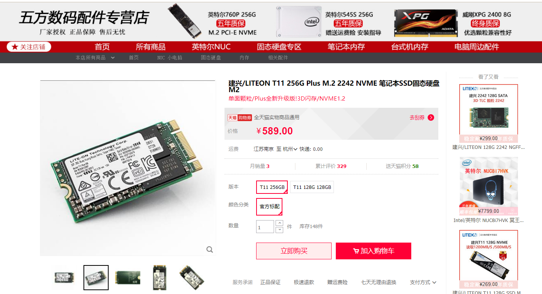
Task: Open the 杭州 destination city dropdown
Action: click(x=290, y=149)
